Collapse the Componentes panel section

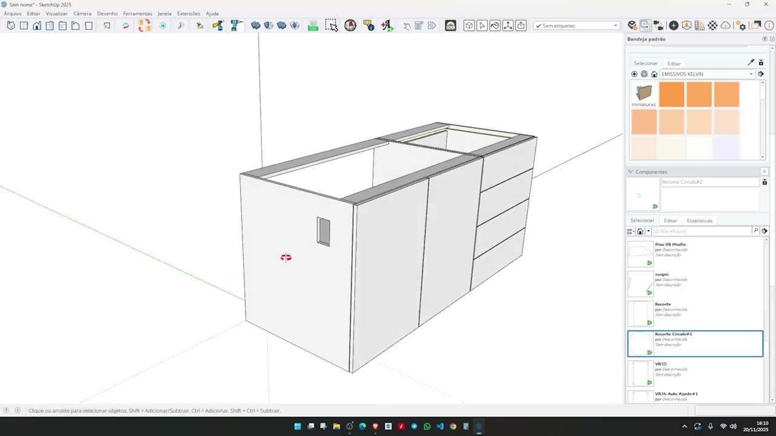(x=630, y=171)
